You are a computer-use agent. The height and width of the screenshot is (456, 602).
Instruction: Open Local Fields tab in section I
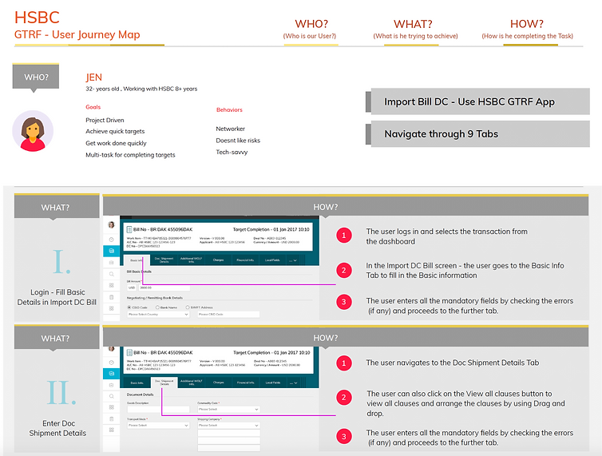click(272, 260)
